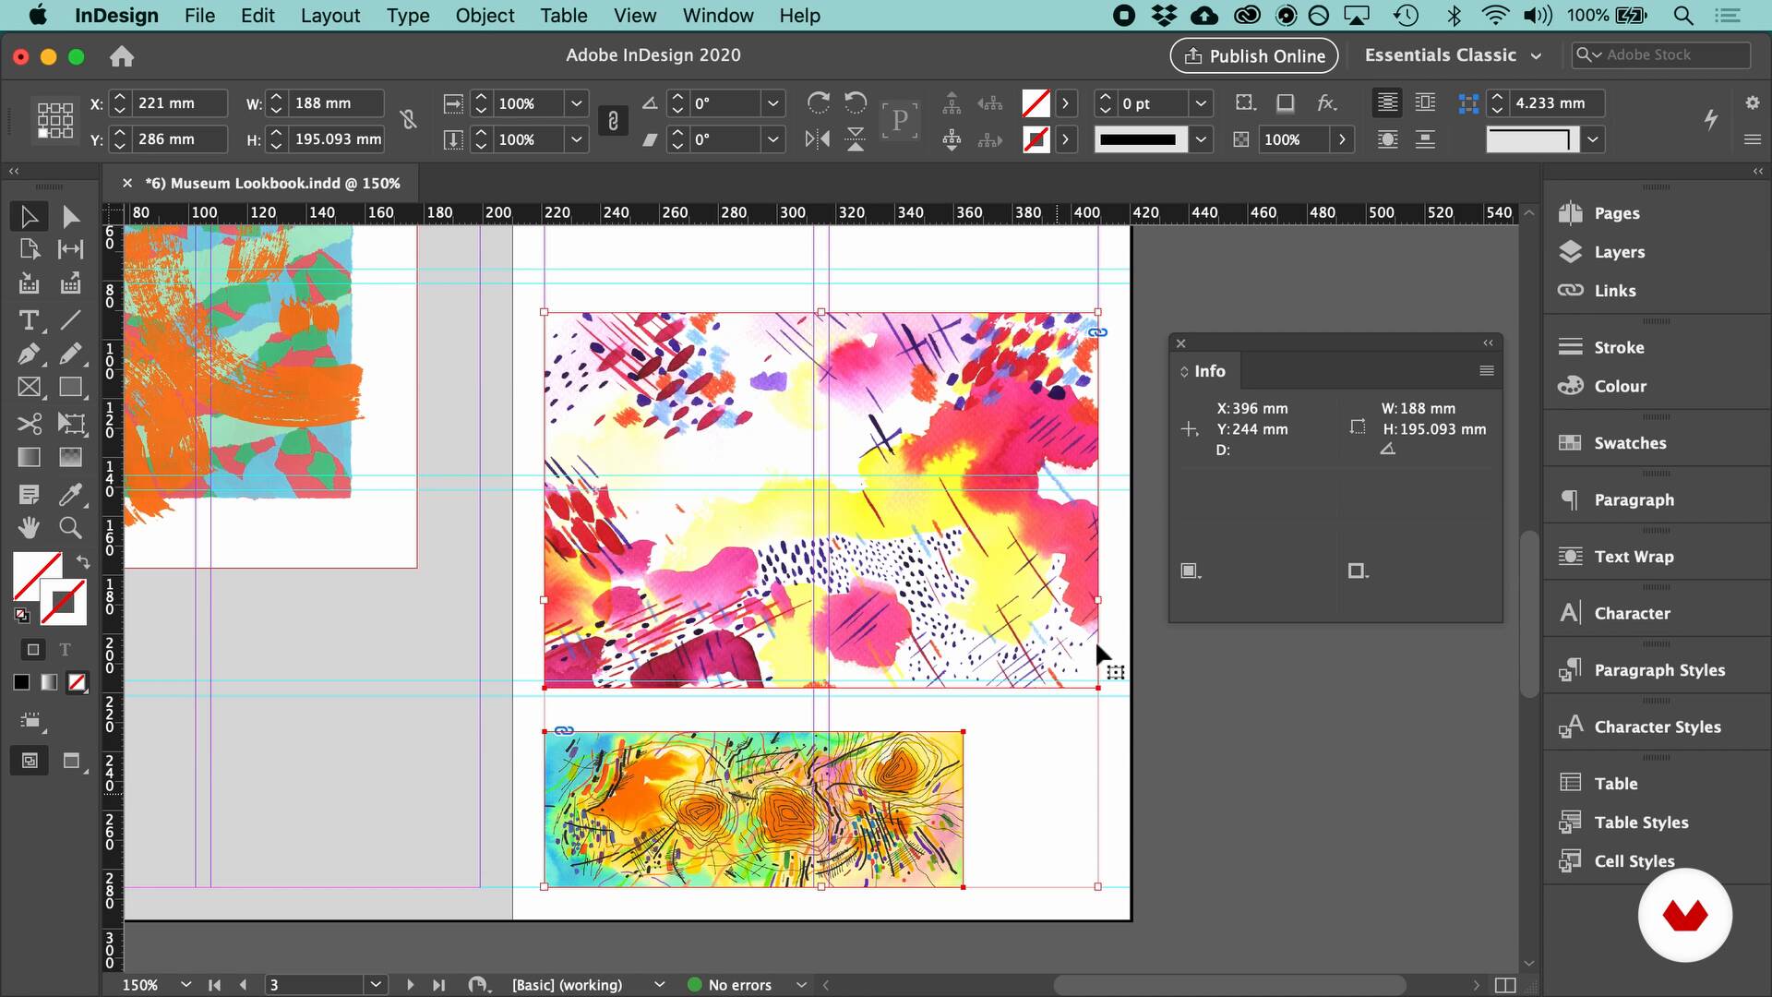Open the Text Wrap panel
The width and height of the screenshot is (1772, 997).
(x=1633, y=557)
